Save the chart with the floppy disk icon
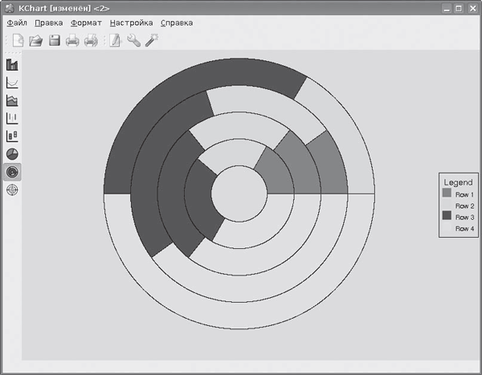 [x=55, y=41]
